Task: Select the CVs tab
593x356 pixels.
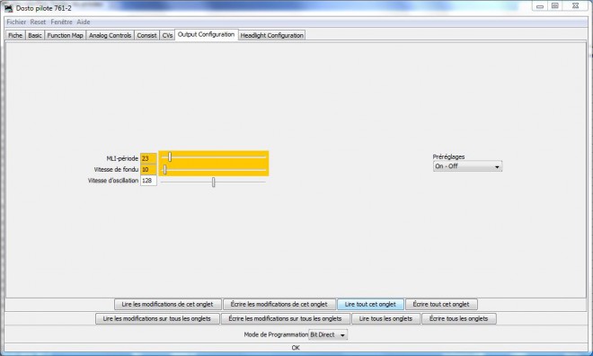Action: pos(167,35)
